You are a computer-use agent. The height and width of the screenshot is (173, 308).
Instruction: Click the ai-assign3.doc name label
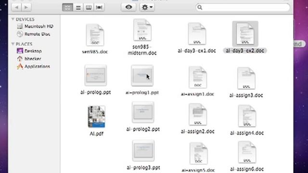click(x=246, y=95)
